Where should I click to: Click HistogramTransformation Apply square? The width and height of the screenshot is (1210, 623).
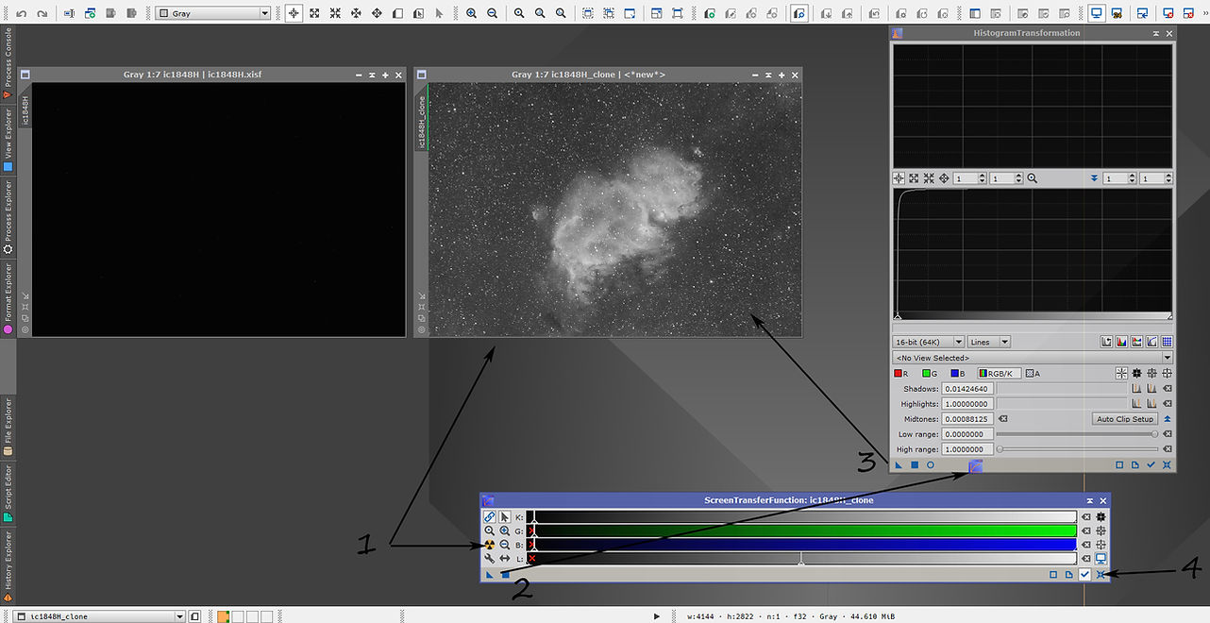[x=915, y=464]
